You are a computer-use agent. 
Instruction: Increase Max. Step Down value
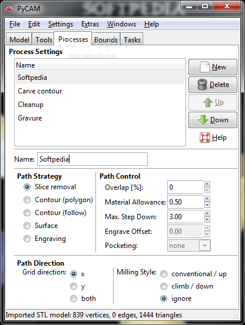click(x=207, y=213)
